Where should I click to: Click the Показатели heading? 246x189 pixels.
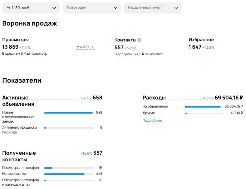(x=22, y=81)
